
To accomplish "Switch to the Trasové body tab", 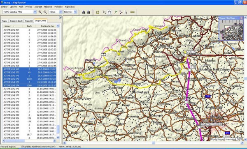I will pyautogui.click(x=16, y=21).
